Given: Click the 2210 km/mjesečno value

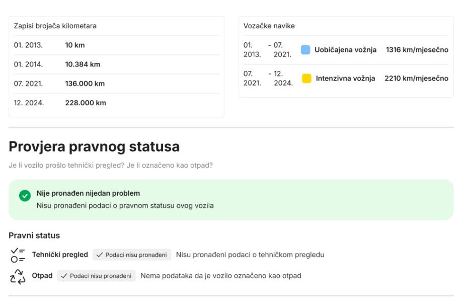Looking at the screenshot, I should (x=416, y=79).
